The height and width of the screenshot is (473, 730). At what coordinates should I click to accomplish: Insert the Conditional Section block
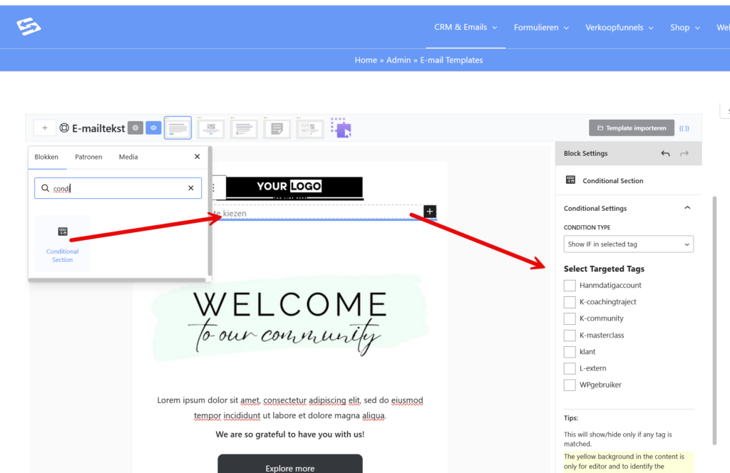click(63, 243)
